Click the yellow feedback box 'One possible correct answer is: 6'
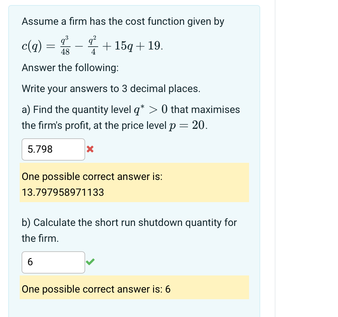Image resolution: width=338 pixels, height=317 pixels. tap(133, 289)
